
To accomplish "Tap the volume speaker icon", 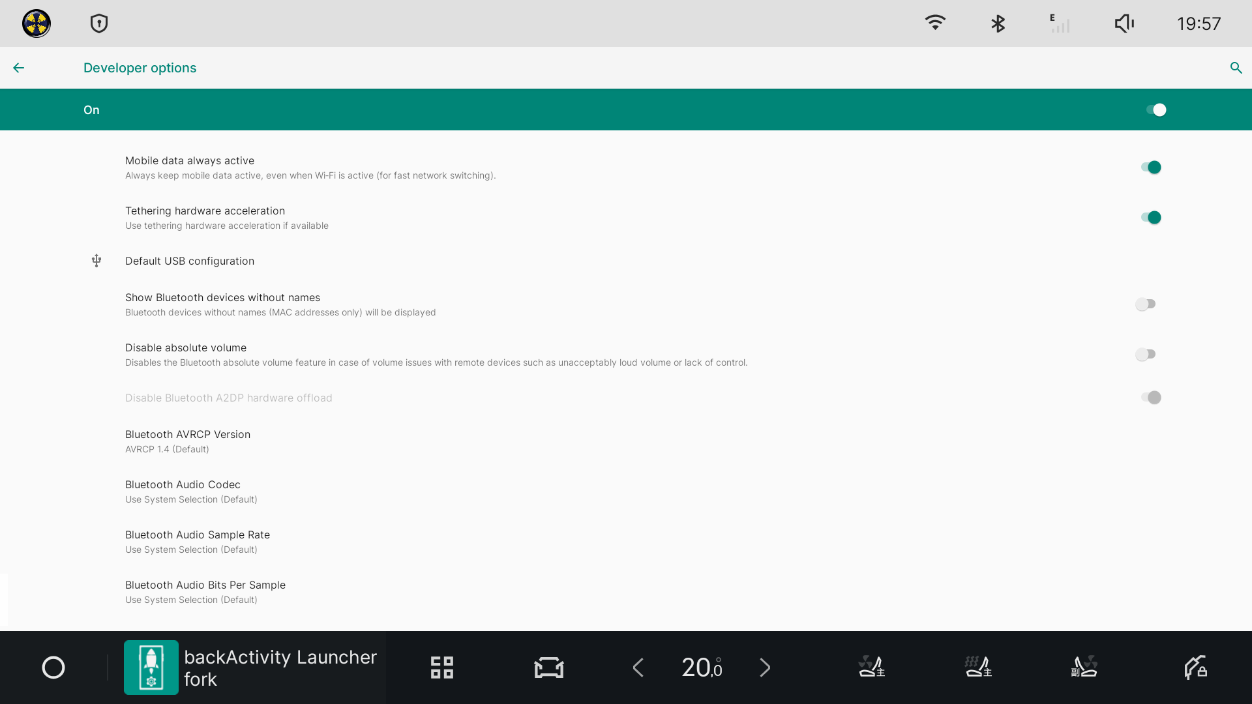I will 1124,24.
